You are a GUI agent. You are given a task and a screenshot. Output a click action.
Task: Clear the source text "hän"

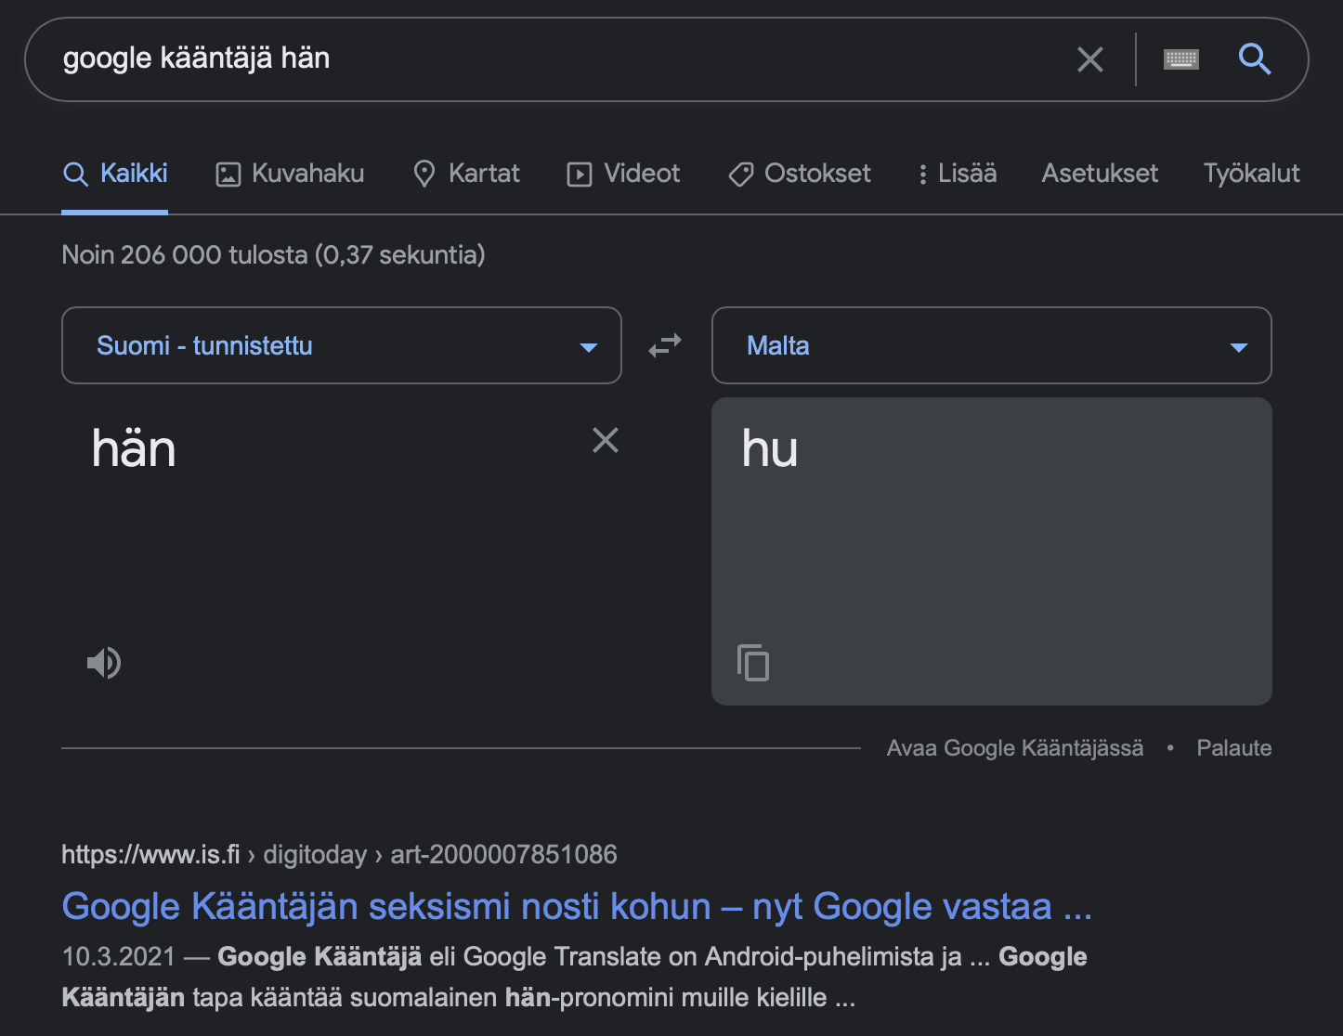[606, 440]
